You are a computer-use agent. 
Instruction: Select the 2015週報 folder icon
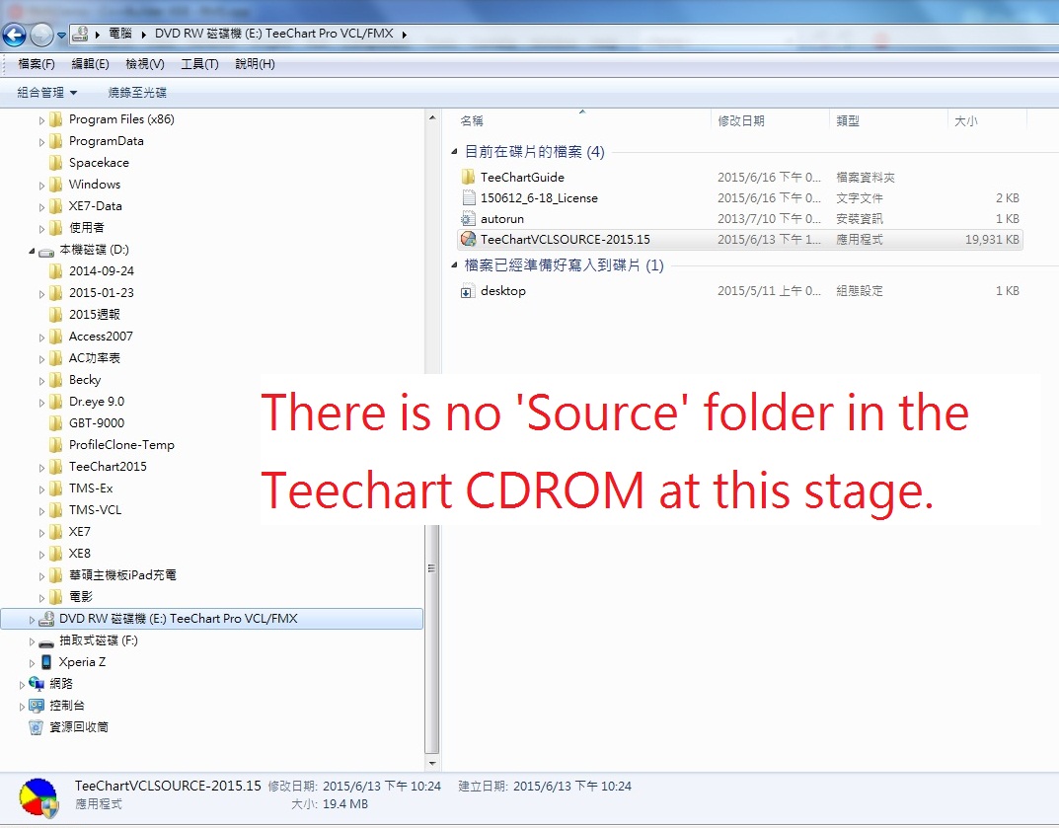point(56,314)
